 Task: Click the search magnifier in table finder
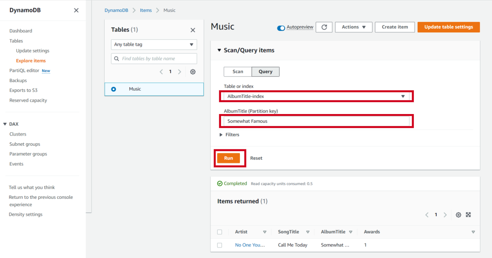click(116, 59)
